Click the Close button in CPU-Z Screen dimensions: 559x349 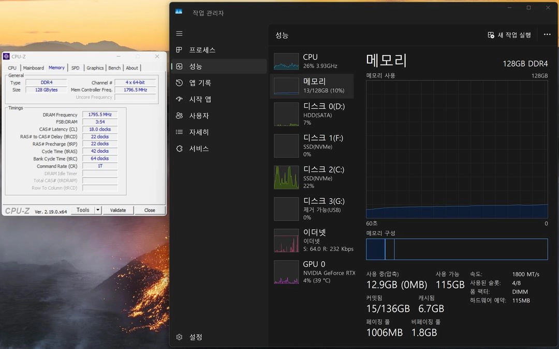(x=150, y=210)
